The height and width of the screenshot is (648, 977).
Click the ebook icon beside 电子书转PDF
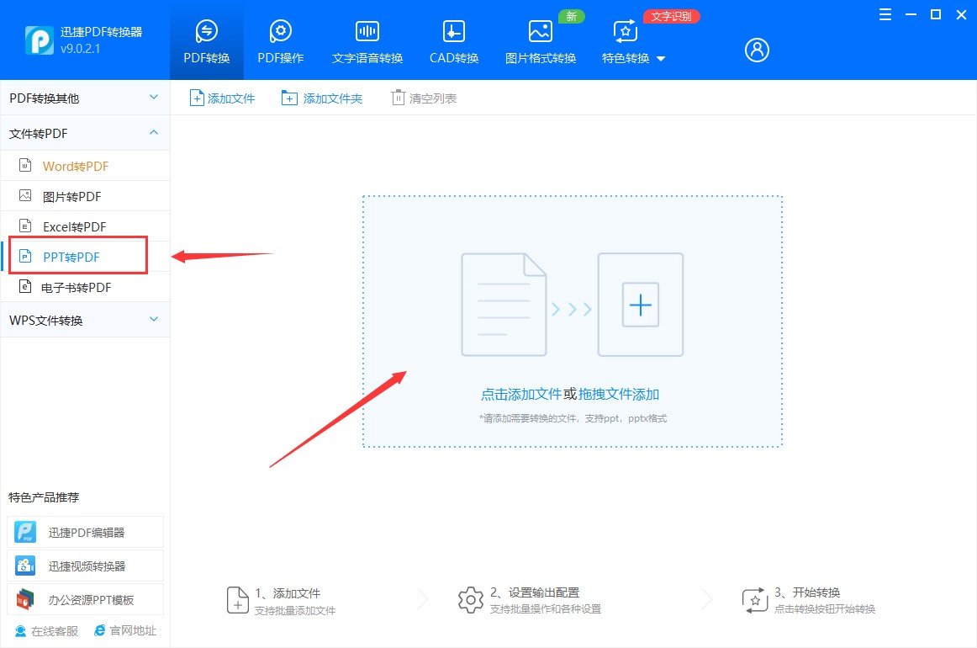click(25, 286)
